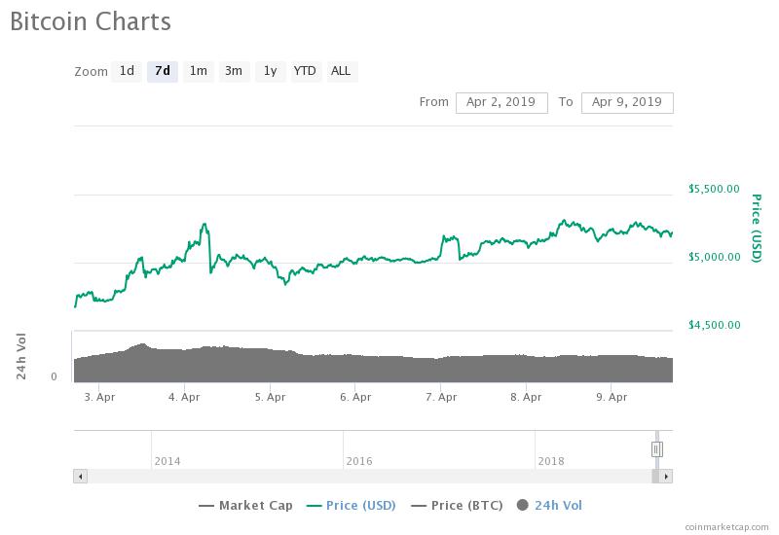The height and width of the screenshot is (535, 779).
Task: Zoom the chart to 1y
Action: coord(270,71)
